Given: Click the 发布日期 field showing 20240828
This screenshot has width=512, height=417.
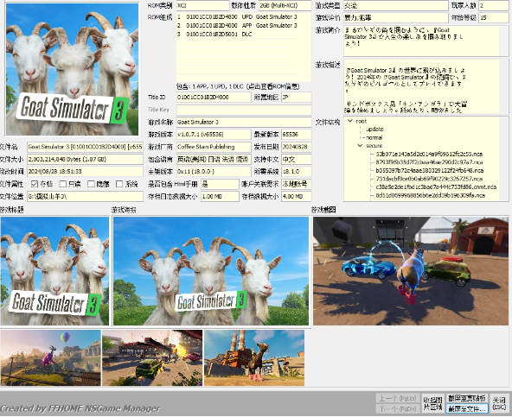Looking at the screenshot, I should click(297, 147).
